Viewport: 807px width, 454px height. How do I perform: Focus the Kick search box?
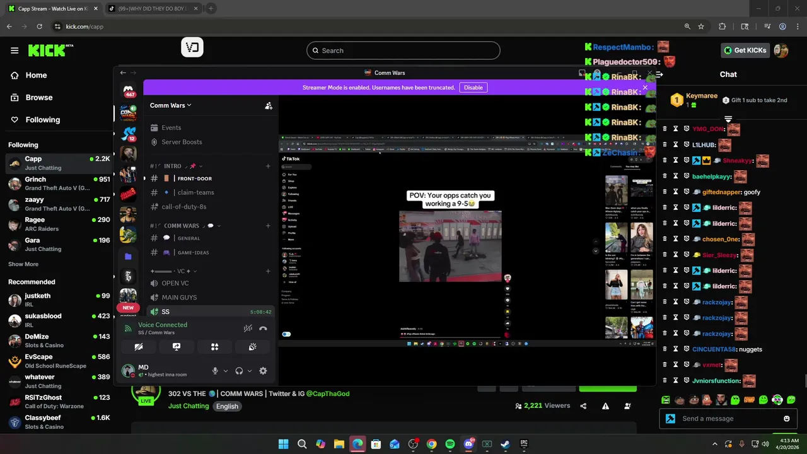(x=403, y=50)
